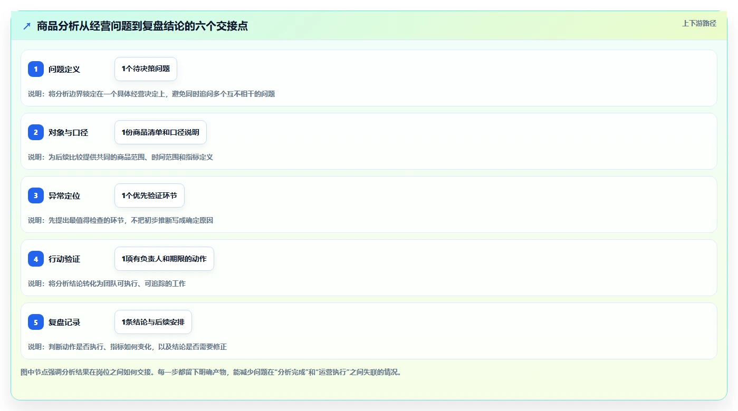This screenshot has height=411, width=738.
Task: Select the '1个待决策问题' chip
Action: click(x=146, y=69)
